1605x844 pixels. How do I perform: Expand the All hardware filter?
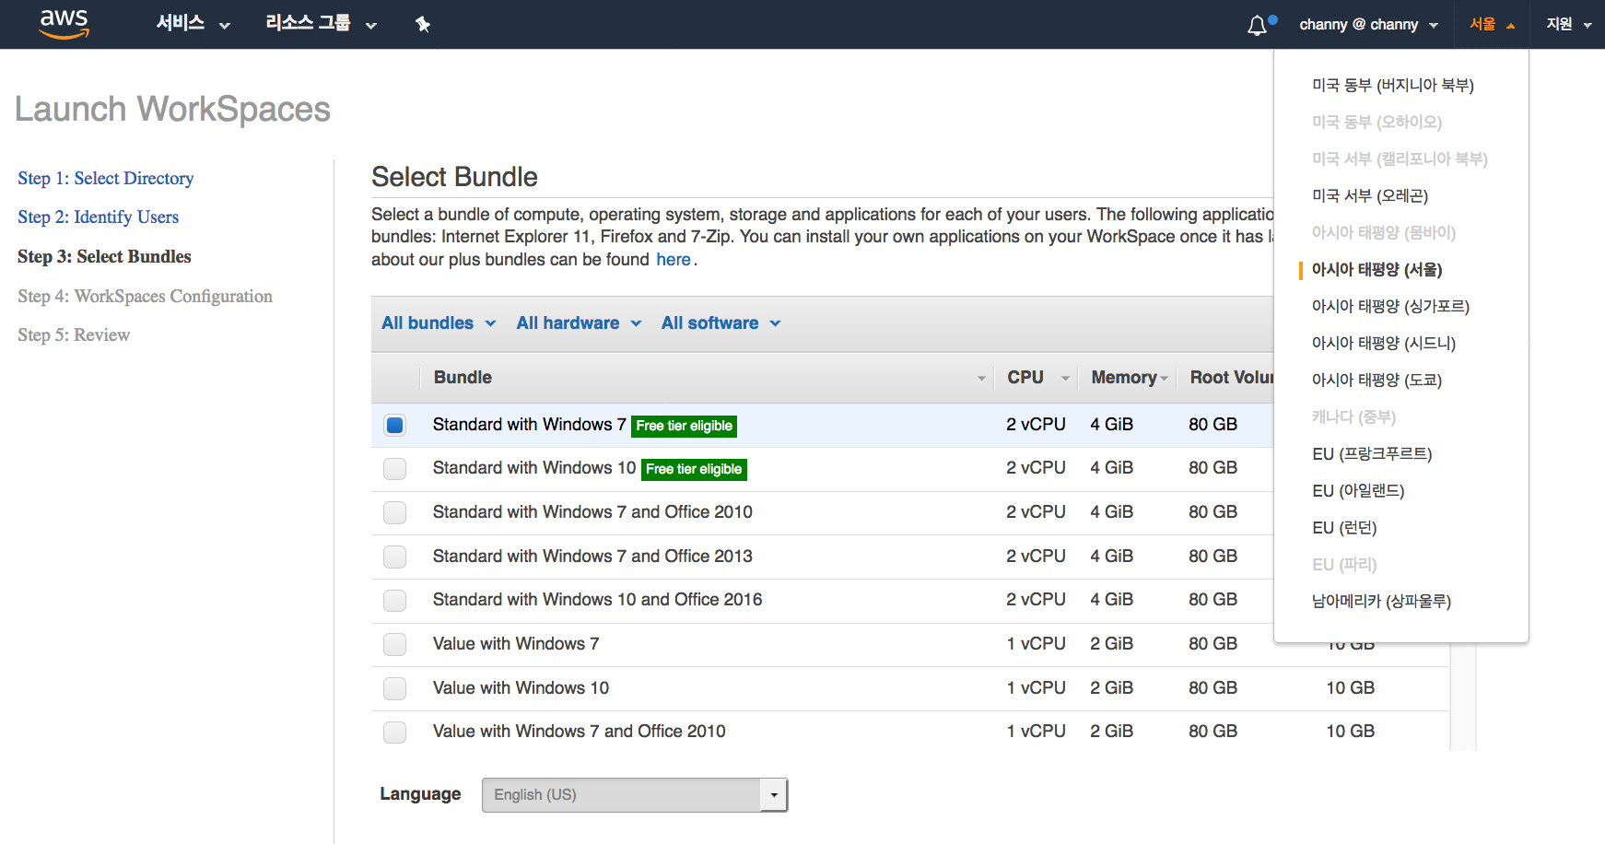(x=579, y=323)
